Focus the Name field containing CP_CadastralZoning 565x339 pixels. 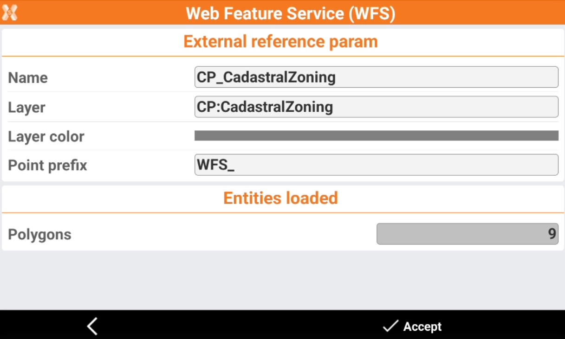click(x=376, y=77)
